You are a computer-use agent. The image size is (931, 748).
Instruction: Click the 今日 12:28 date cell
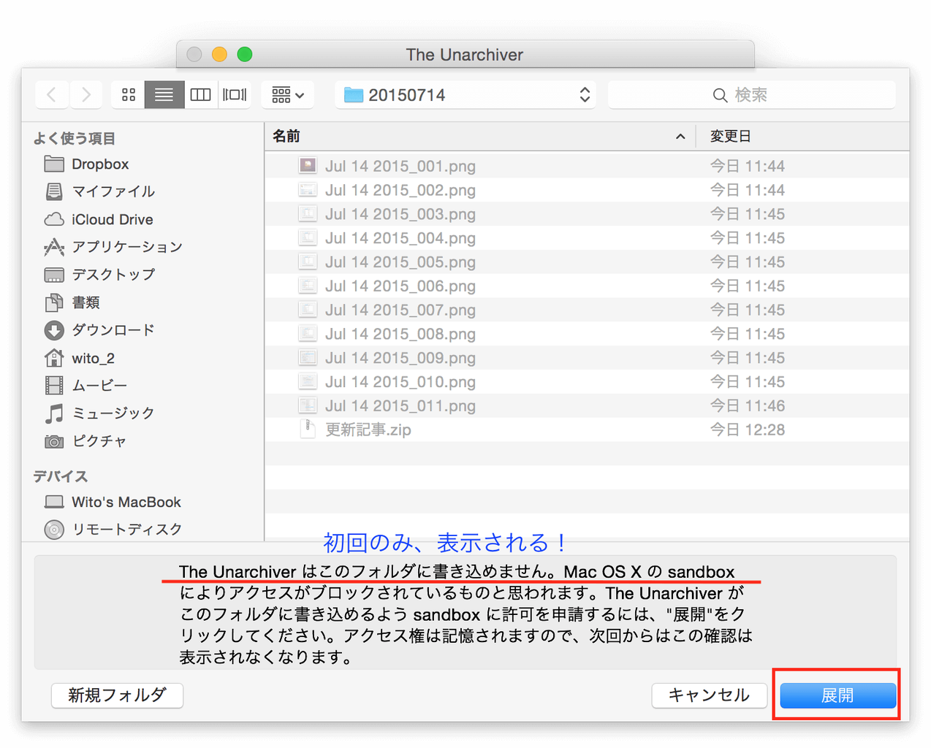click(x=748, y=430)
